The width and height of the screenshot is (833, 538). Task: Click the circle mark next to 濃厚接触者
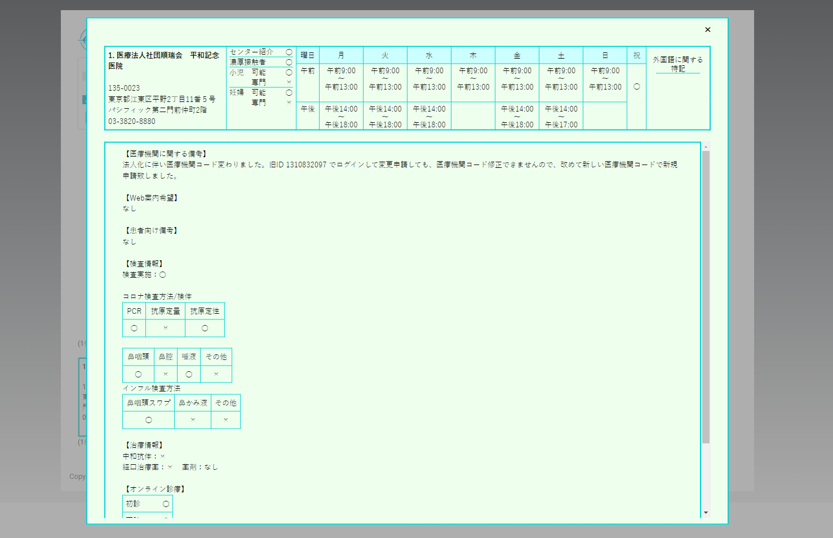click(x=289, y=62)
